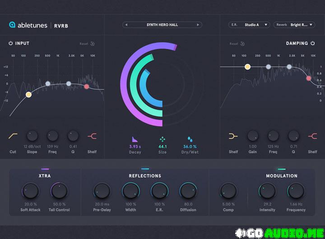Select the 3.93 s decay value
Viewport: 325px width, 239px height.
click(135, 147)
